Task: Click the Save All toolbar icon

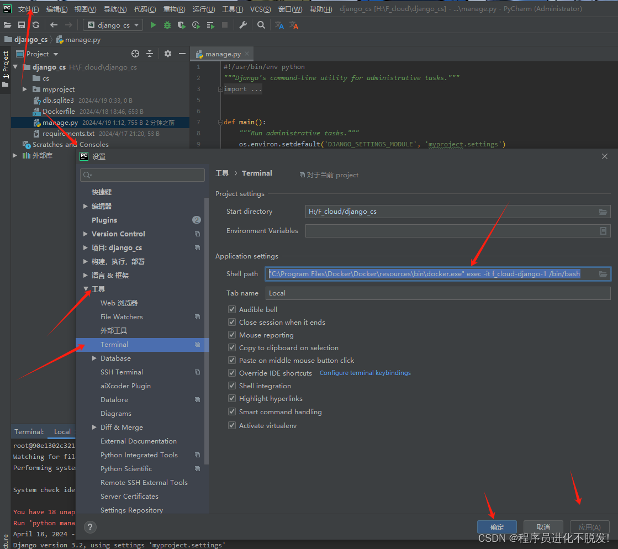Action: point(22,25)
